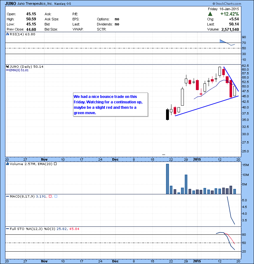Click the Friday 16-Jan-2015 date label

pyautogui.click(x=223, y=9)
